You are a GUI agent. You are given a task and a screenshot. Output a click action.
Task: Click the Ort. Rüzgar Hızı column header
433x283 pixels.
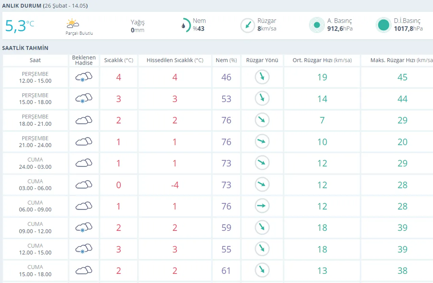click(x=322, y=60)
